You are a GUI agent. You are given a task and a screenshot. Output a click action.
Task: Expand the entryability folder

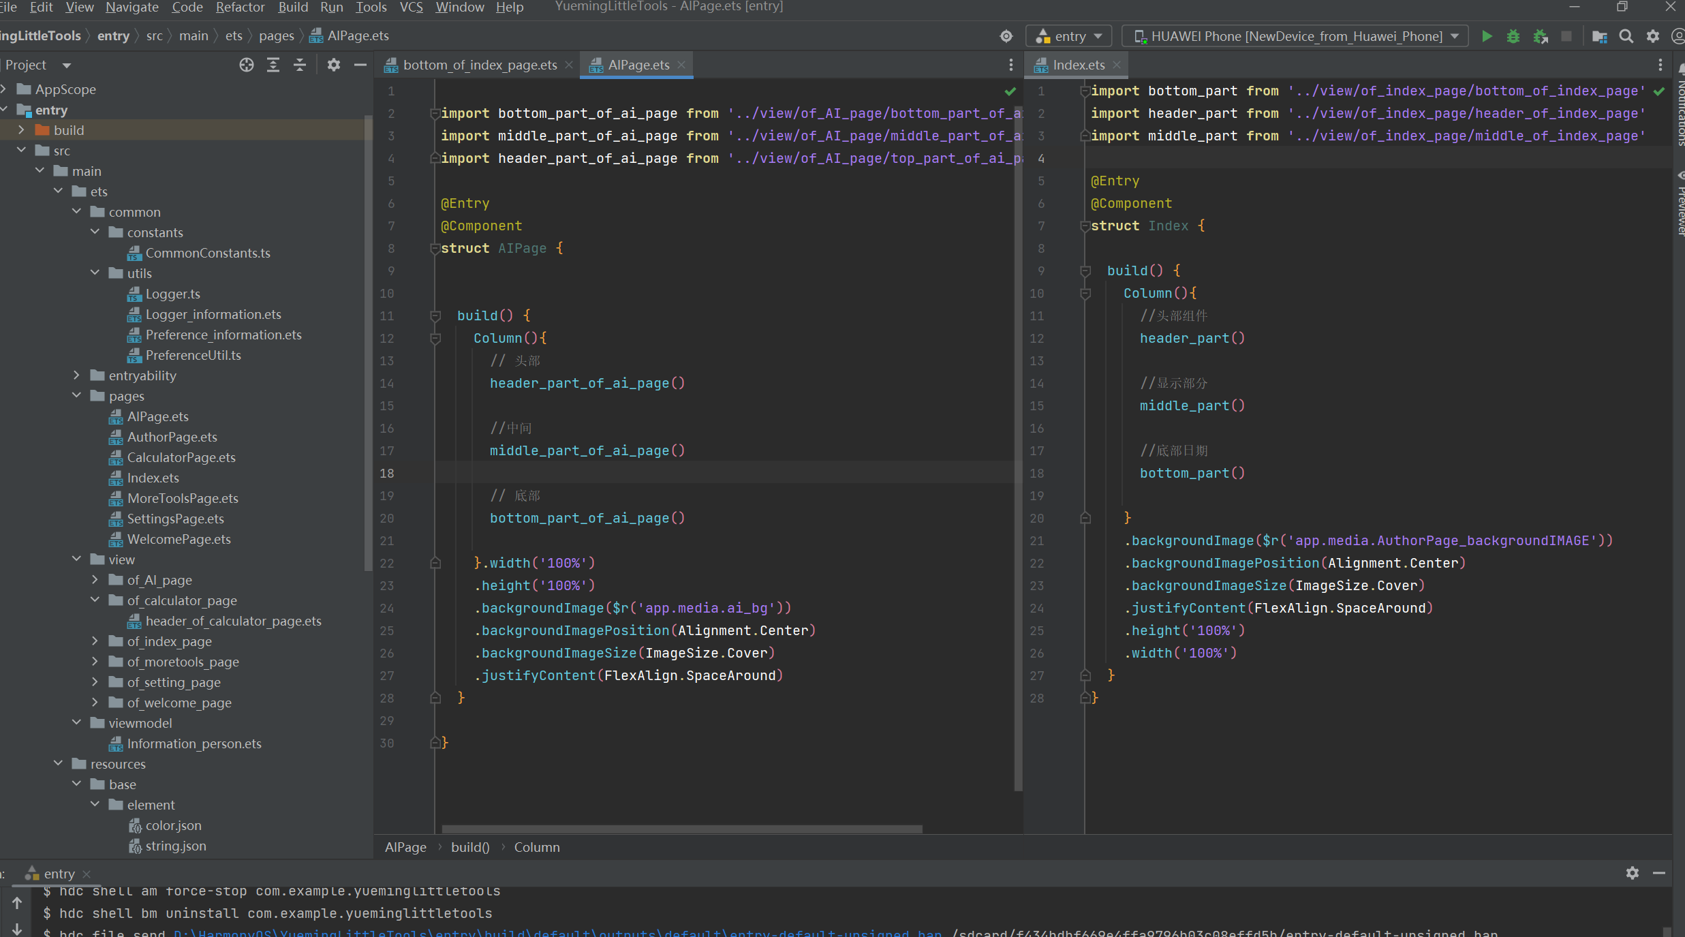(x=76, y=375)
